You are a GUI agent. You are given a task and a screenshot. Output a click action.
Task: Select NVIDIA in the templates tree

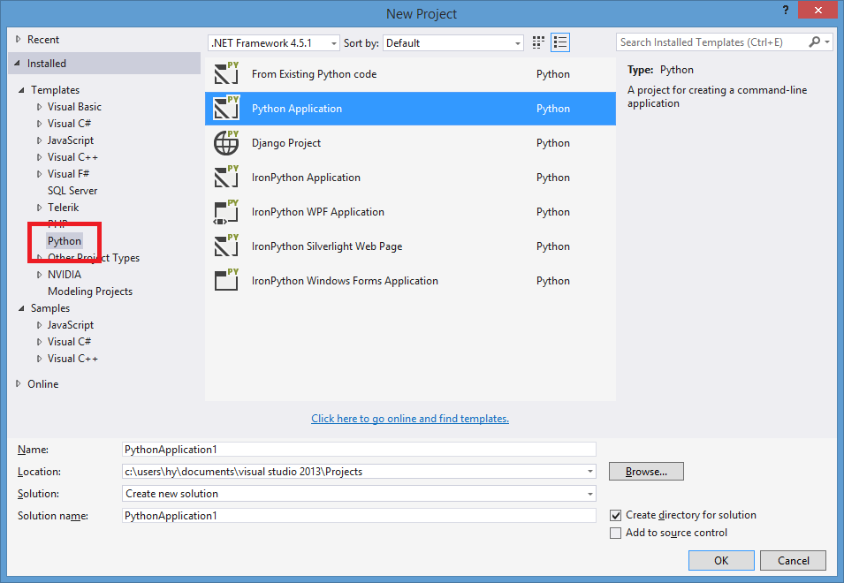(x=65, y=275)
